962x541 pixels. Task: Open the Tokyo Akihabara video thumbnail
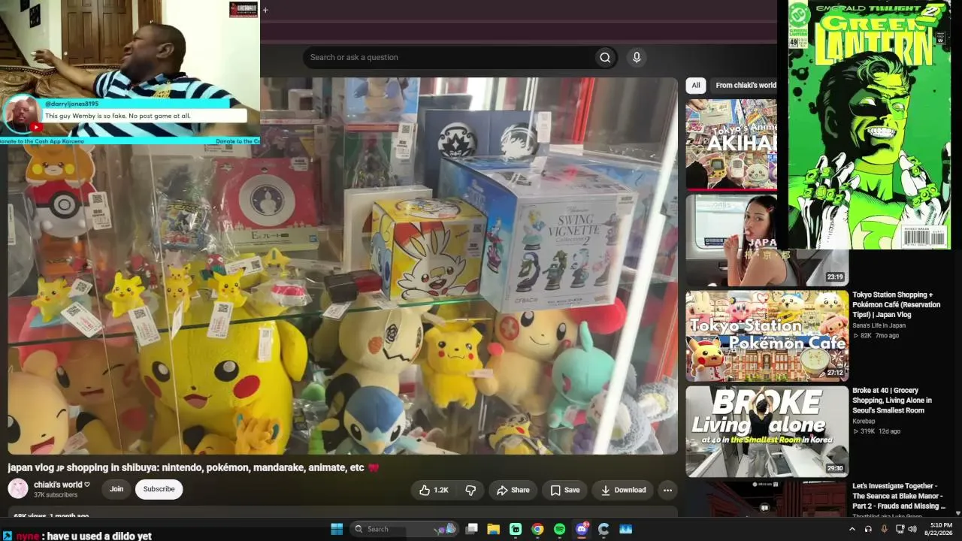click(x=731, y=144)
